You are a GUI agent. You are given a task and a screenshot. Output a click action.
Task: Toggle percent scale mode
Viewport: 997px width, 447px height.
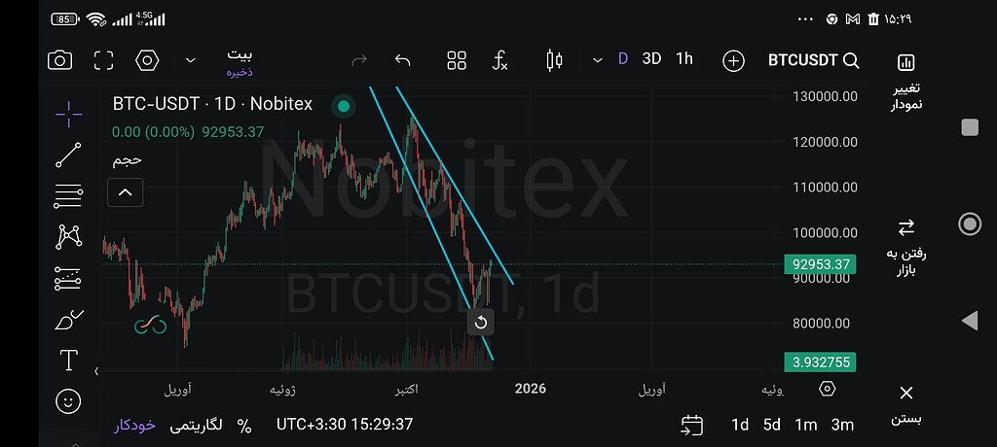click(x=243, y=425)
